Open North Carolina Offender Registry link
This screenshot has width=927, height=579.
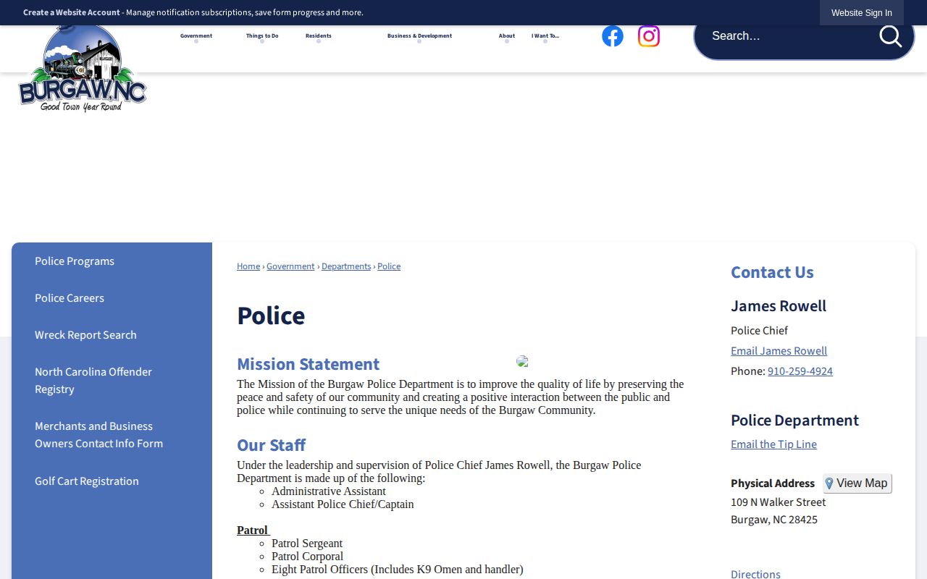[x=93, y=381]
